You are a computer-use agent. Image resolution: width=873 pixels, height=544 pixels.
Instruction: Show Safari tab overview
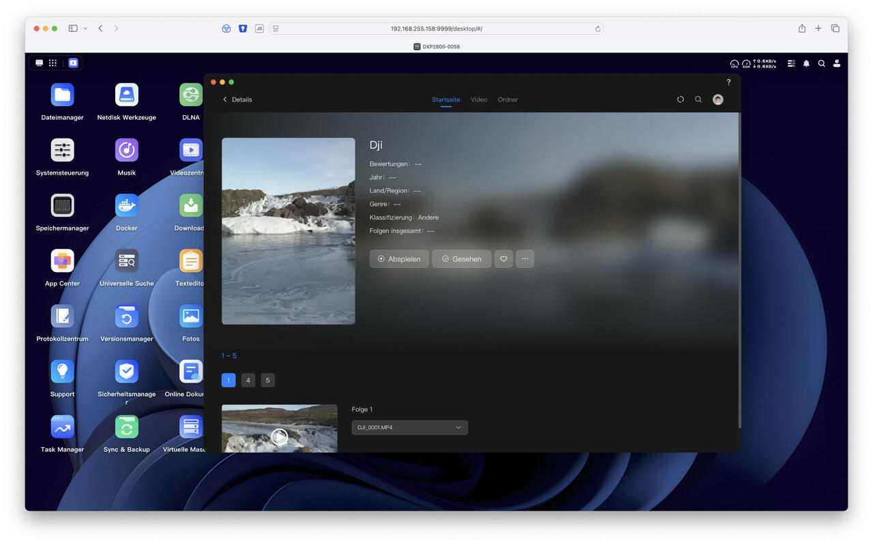coord(835,29)
